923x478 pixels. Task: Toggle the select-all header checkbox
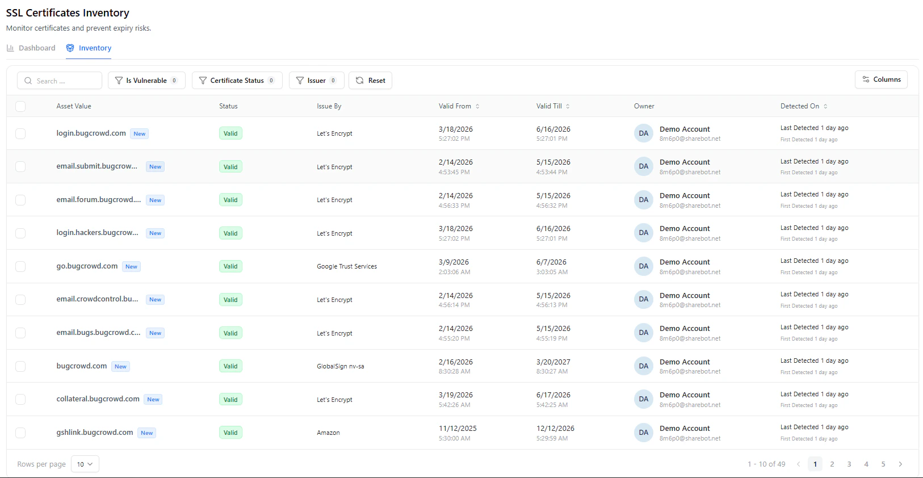click(x=20, y=106)
